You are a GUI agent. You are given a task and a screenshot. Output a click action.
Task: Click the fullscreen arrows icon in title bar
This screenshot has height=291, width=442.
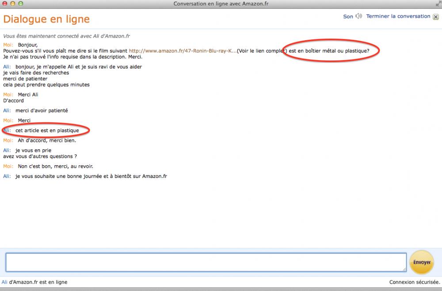point(438,4)
